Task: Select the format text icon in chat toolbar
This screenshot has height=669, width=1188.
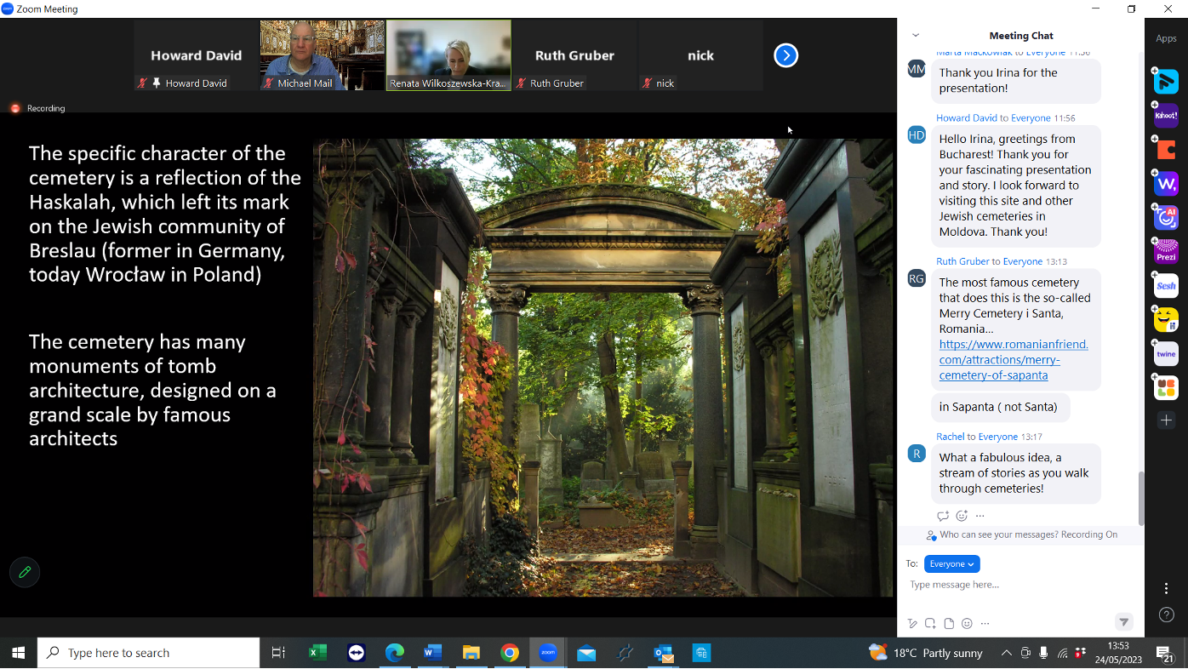Action: 912,623
